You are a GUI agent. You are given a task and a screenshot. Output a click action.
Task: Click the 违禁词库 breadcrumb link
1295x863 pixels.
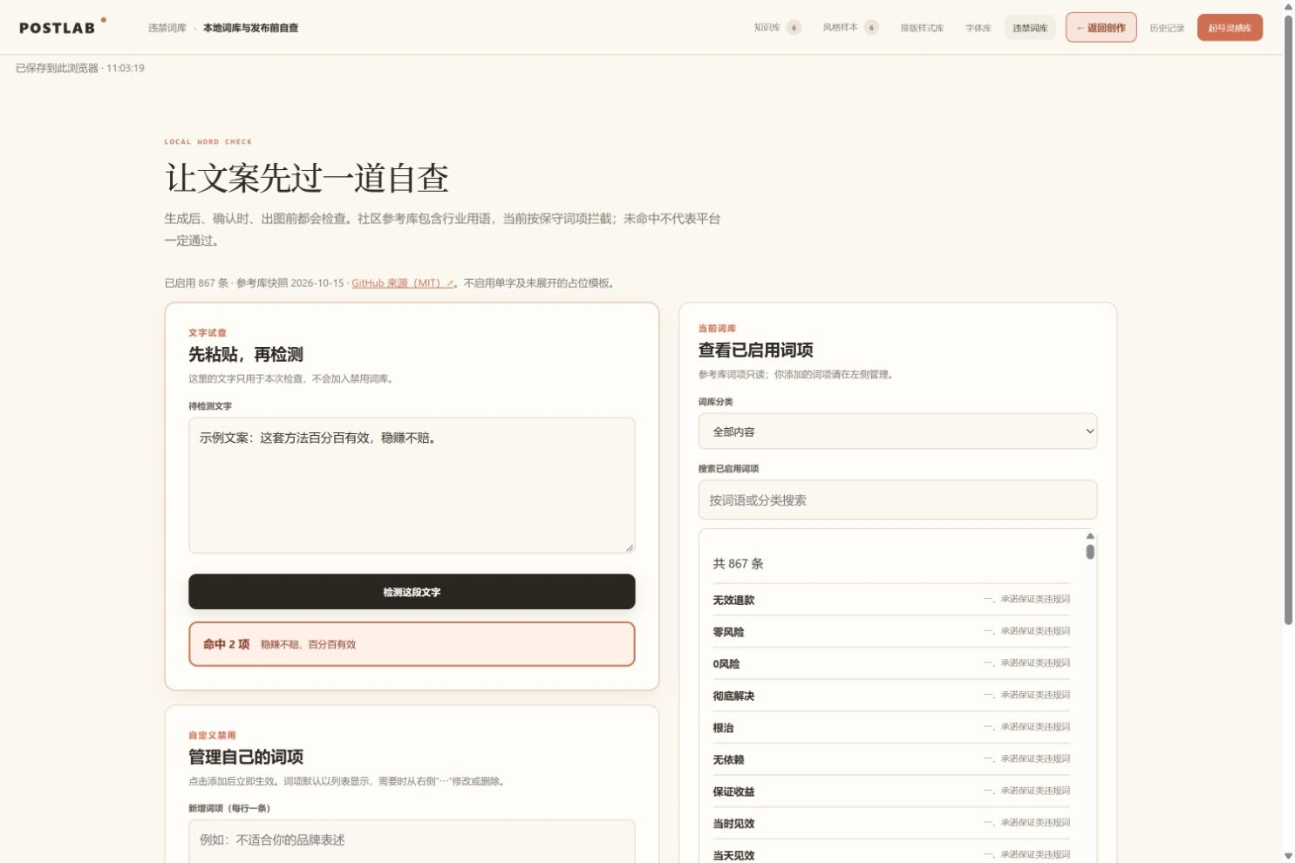167,28
